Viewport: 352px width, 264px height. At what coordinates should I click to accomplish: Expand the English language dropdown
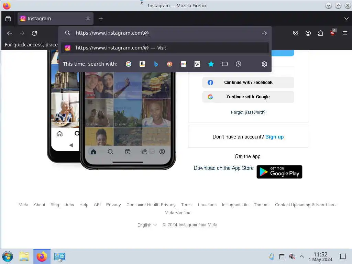click(x=147, y=225)
